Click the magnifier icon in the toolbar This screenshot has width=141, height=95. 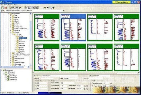(x=51, y=8)
